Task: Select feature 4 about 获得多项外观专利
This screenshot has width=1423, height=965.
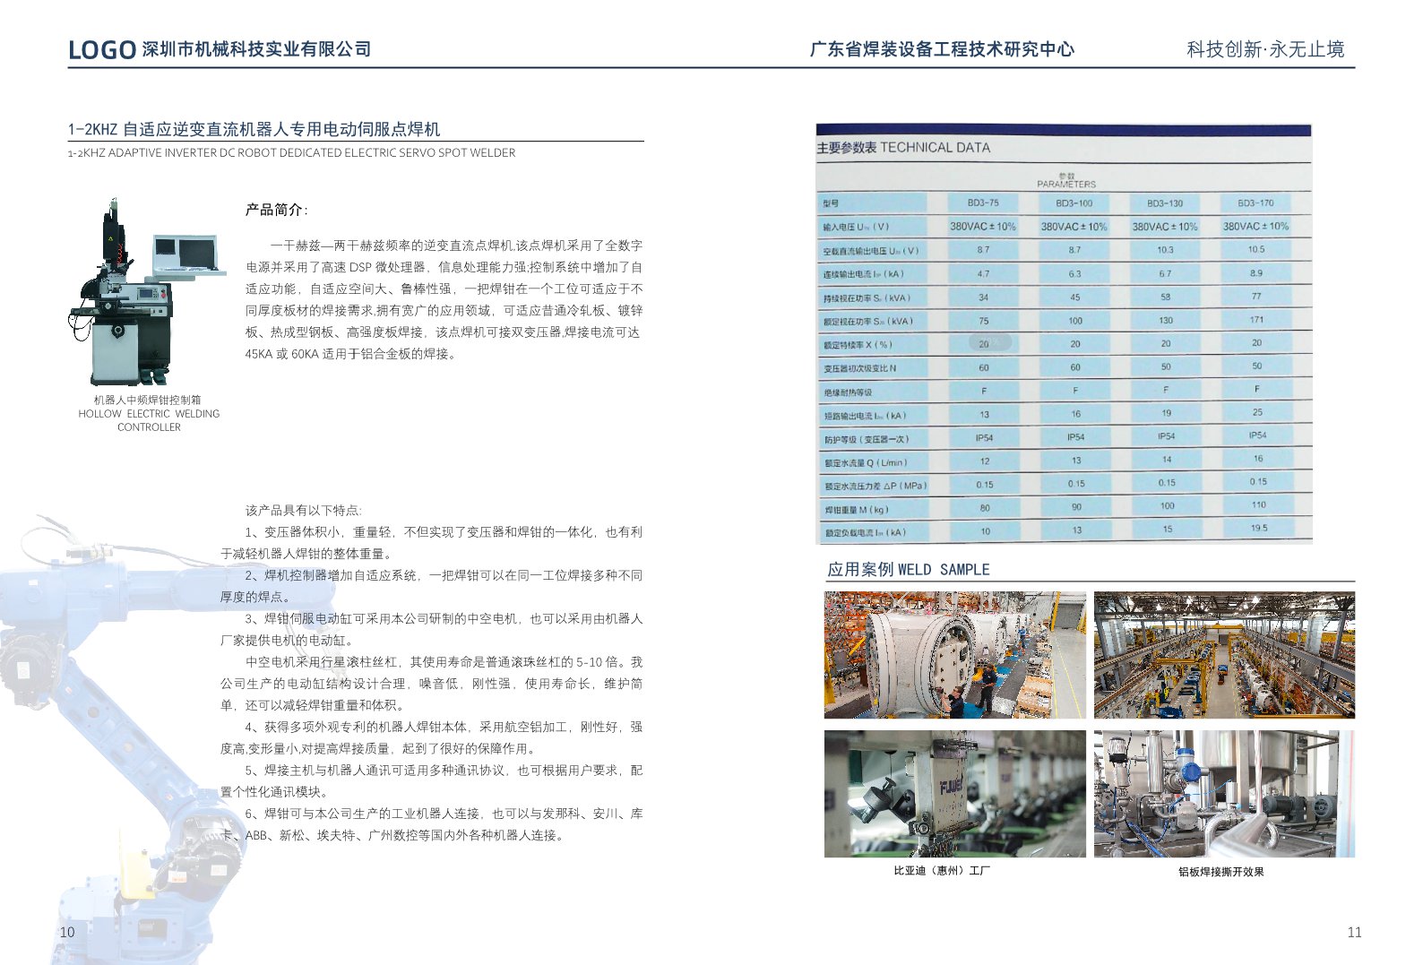Action: [x=431, y=737]
